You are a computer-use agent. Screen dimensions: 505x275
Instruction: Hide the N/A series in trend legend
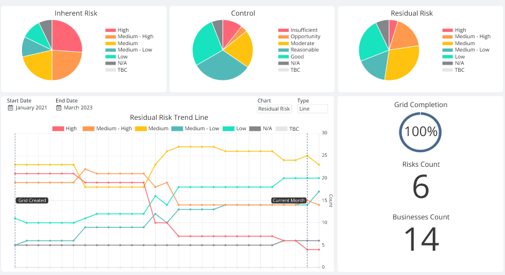(x=263, y=129)
